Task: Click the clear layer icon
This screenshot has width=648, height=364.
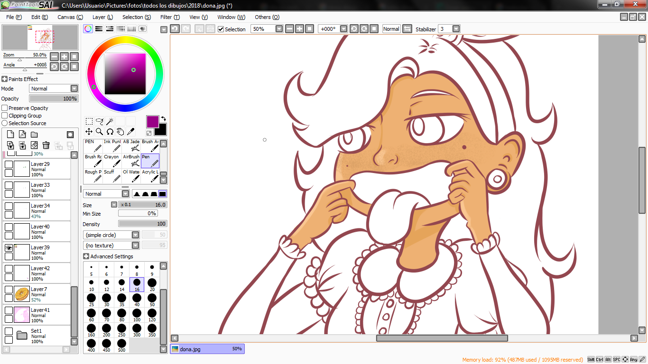Action: (x=34, y=145)
